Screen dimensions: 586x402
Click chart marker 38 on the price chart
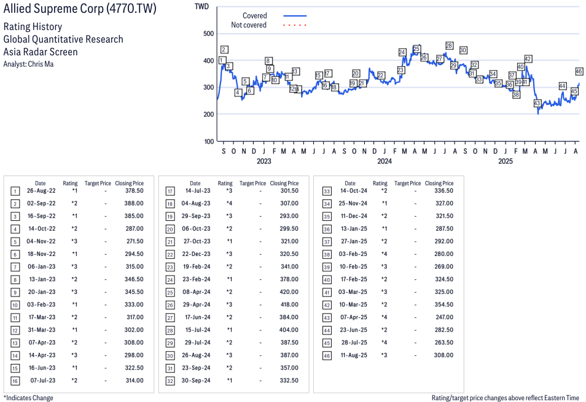[x=516, y=95]
